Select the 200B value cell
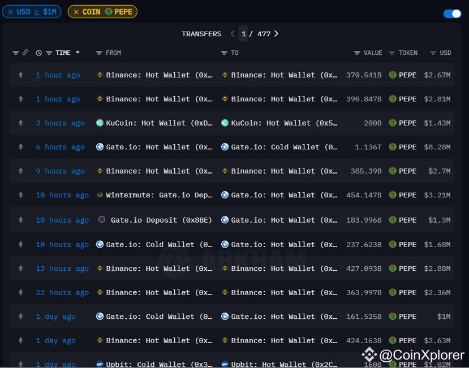This screenshot has height=368, width=469. click(x=372, y=123)
